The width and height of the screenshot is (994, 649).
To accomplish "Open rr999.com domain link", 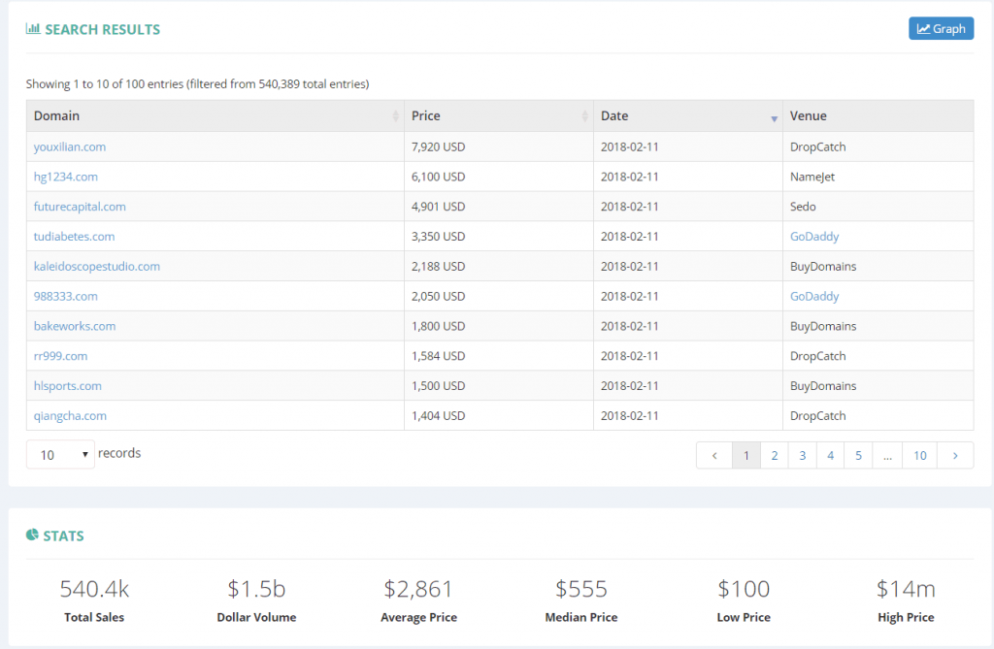I will [x=61, y=356].
